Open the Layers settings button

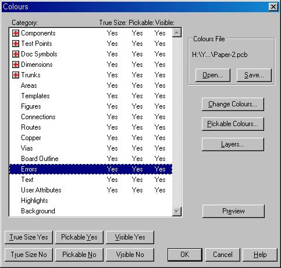click(233, 144)
